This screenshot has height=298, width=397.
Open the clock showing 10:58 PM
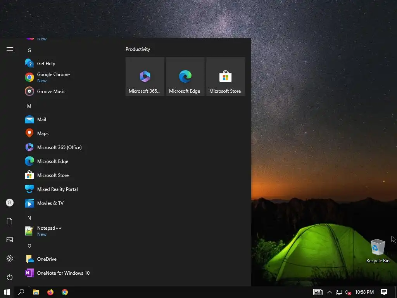[364, 292]
